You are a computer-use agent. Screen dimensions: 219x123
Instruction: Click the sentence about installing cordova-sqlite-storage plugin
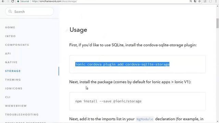(133, 45)
